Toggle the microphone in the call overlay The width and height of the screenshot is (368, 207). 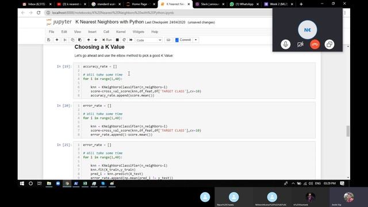coord(285,44)
